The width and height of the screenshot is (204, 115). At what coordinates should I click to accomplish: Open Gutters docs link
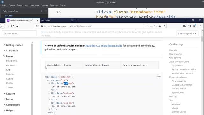(10, 79)
